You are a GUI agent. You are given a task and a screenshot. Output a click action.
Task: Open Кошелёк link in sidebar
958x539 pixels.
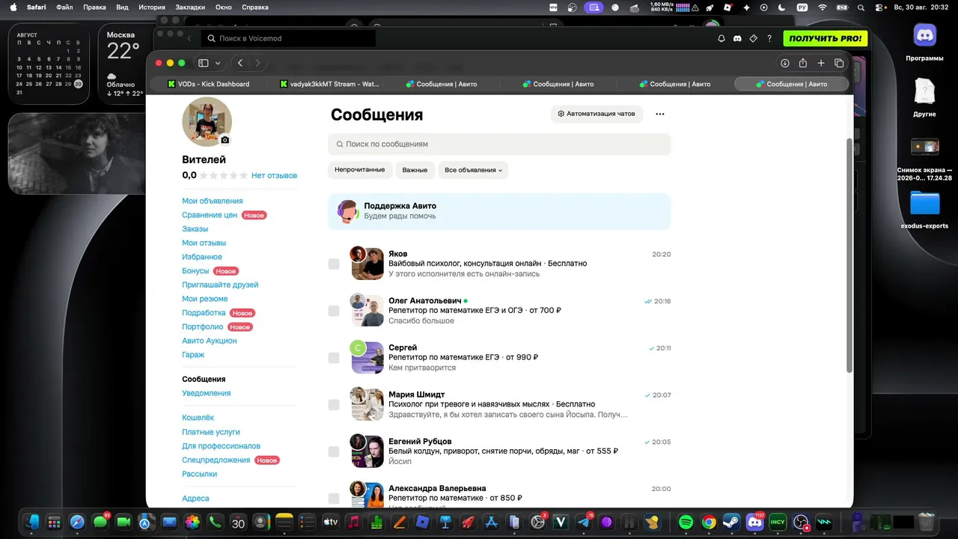pos(198,417)
